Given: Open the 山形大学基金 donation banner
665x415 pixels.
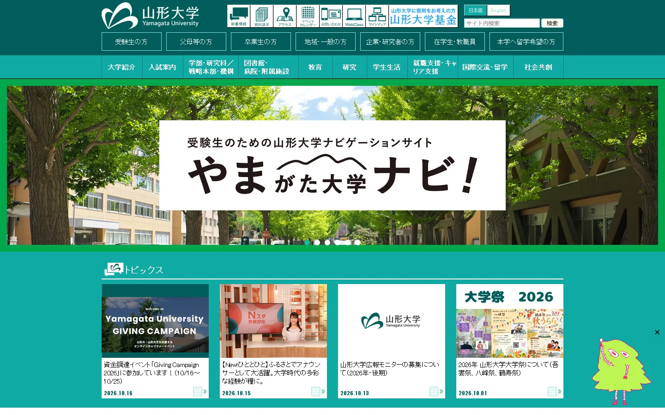Looking at the screenshot, I should coord(423,16).
